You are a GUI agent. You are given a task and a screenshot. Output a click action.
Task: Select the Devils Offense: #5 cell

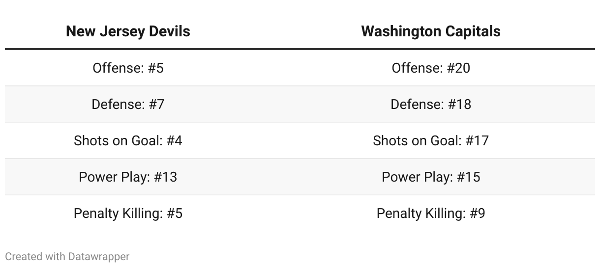[128, 68]
